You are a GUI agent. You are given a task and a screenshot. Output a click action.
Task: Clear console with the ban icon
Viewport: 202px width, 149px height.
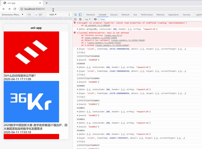point(80,19)
